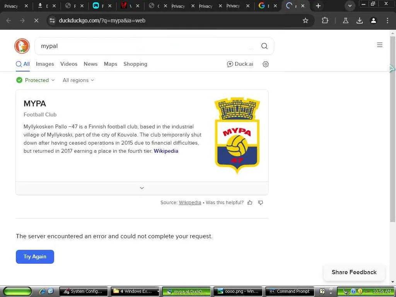Go back to previous page
Screen dimensions: 396x297
(9, 20)
